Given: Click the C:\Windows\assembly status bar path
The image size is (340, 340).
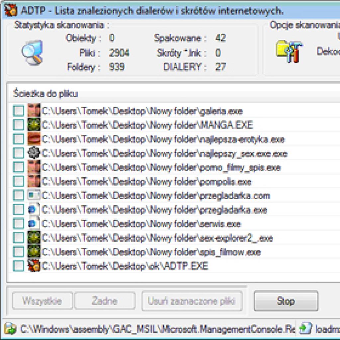Looking at the screenshot, I should pos(158,329).
